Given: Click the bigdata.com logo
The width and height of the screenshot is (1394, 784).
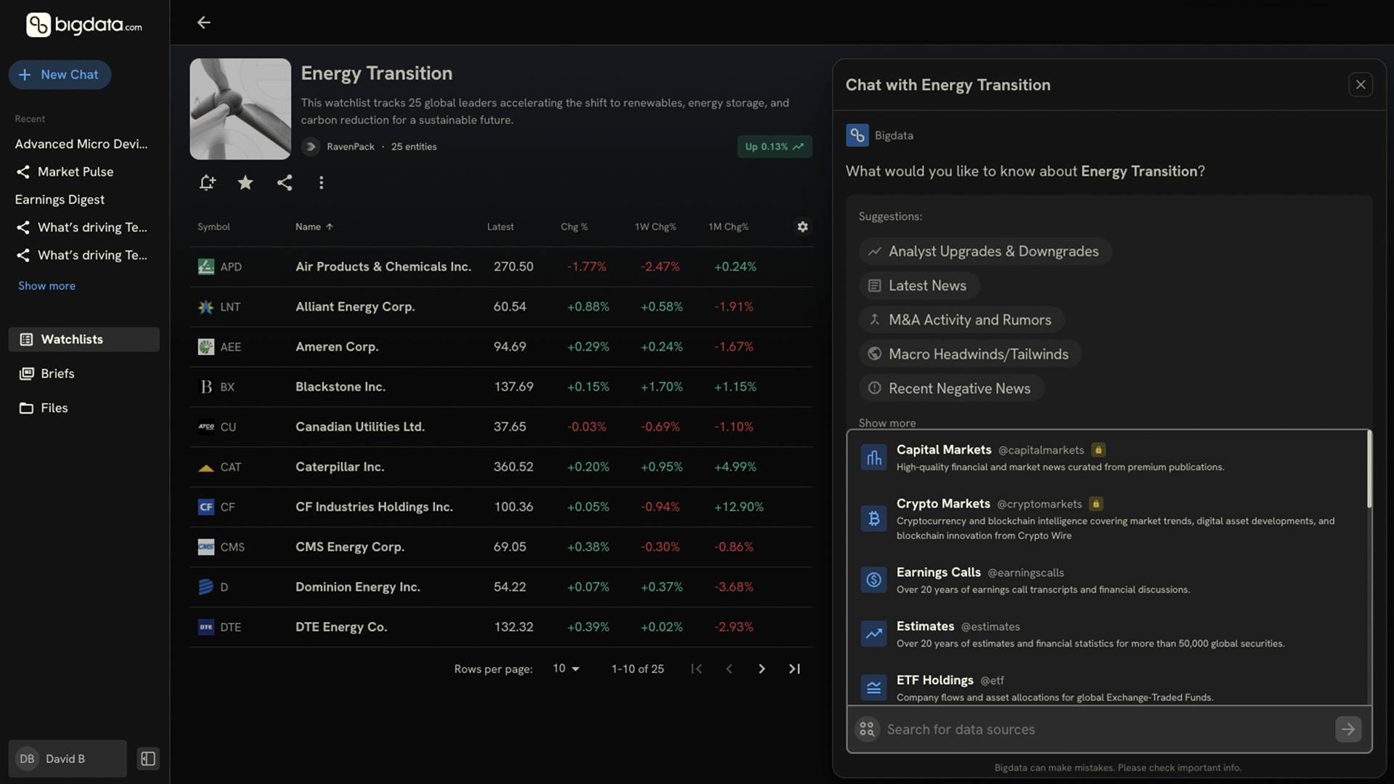Looking at the screenshot, I should point(84,25).
